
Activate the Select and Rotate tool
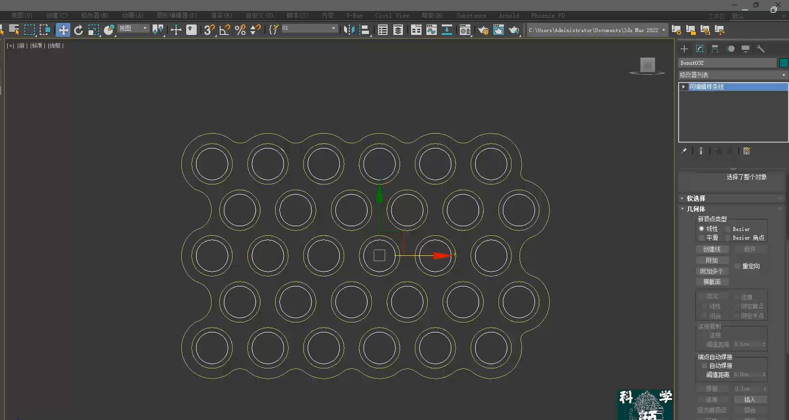79,30
